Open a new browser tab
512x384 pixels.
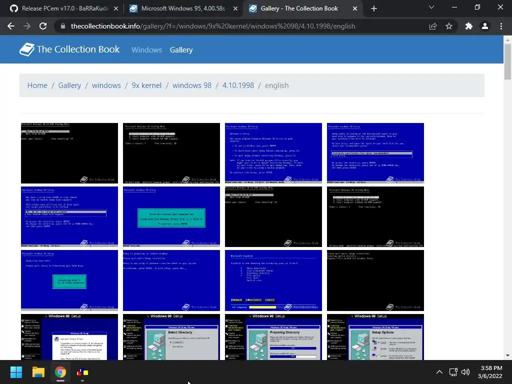click(x=374, y=8)
